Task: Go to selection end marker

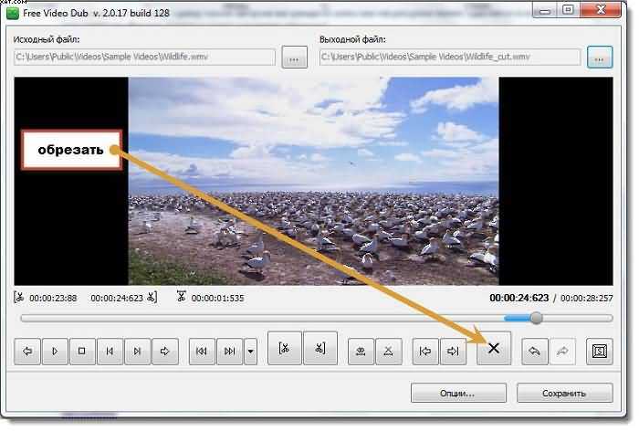Action: 453,351
